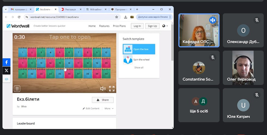Open box number 10 on the board
The width and height of the screenshot is (267, 135).
[106, 52]
